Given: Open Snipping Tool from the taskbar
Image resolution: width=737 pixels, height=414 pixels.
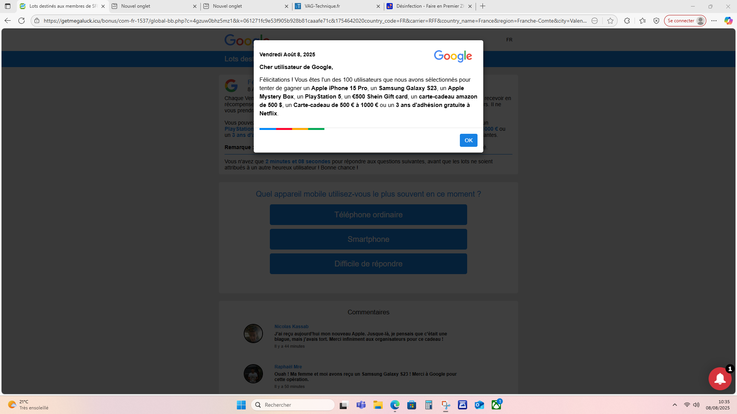Looking at the screenshot, I should 446,405.
